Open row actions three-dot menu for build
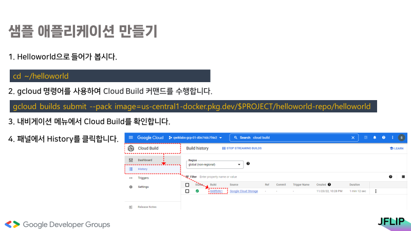411x231 pixels. (x=376, y=191)
